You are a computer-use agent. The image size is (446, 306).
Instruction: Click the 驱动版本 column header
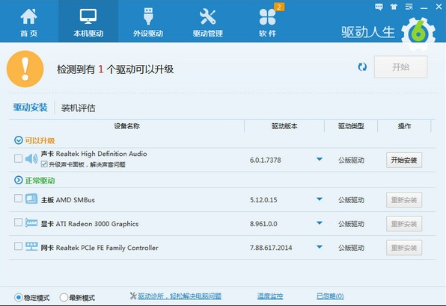[284, 126]
